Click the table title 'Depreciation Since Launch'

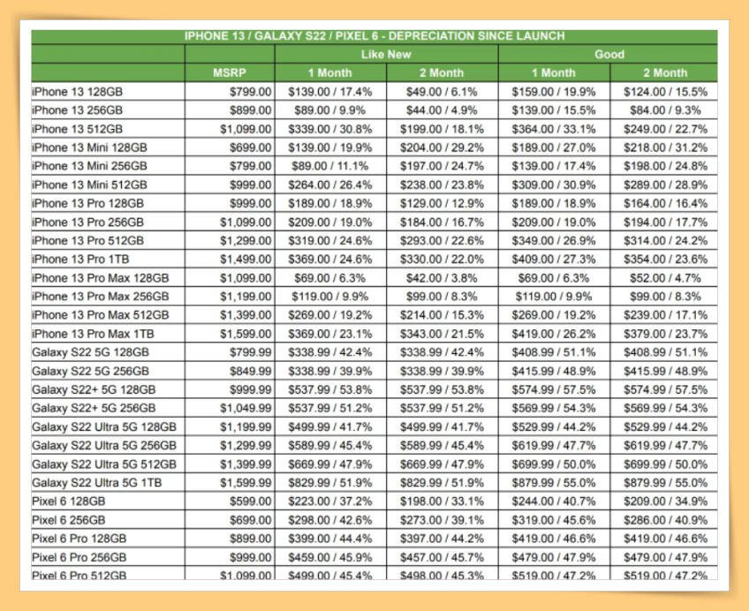pyautogui.click(x=477, y=36)
